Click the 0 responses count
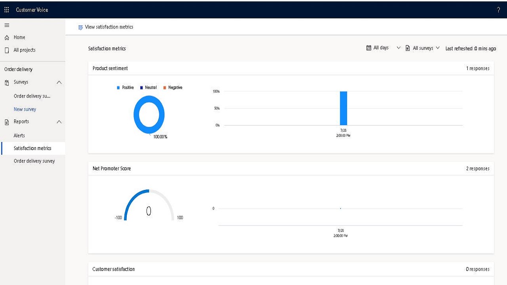 (x=478, y=269)
